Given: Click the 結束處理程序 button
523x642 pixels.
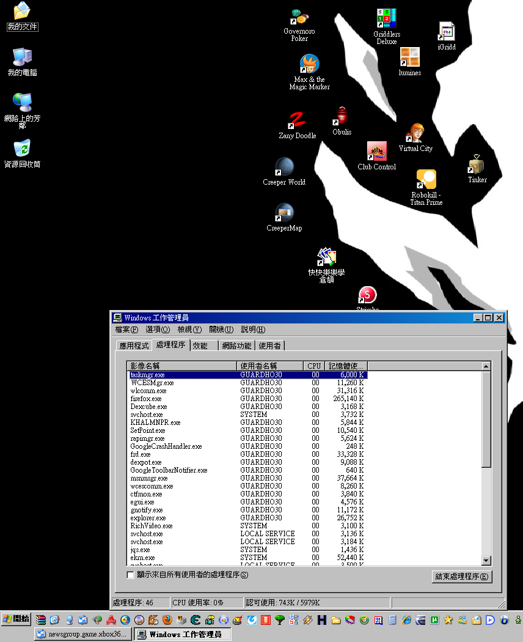Looking at the screenshot, I should pyautogui.click(x=461, y=576).
